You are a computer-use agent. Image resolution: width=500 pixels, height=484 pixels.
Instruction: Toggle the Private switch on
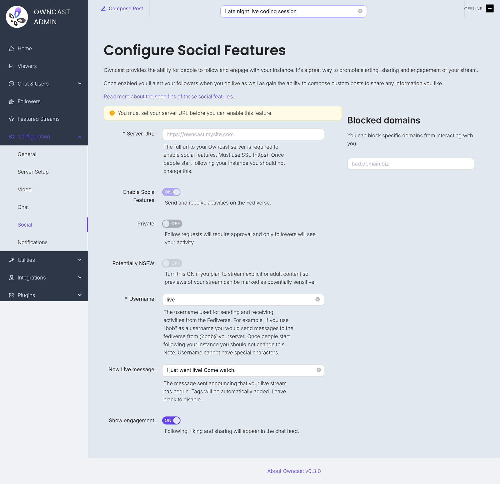(x=172, y=224)
